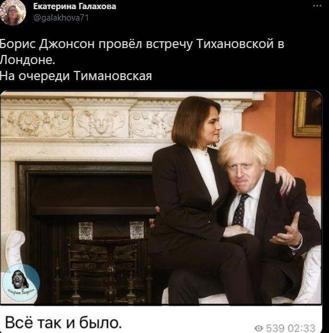Screen dimensions: 329x333
Task: Click the eye views icon
Action: click(x=259, y=328)
